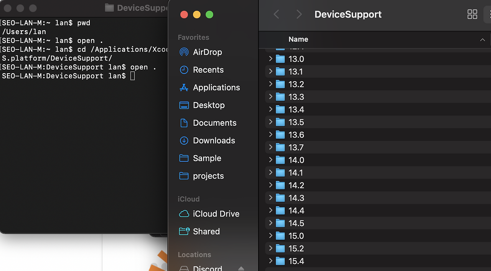Viewport: 491px width, 271px height.
Task: Open the Shared iCloud folder
Action: (206, 231)
